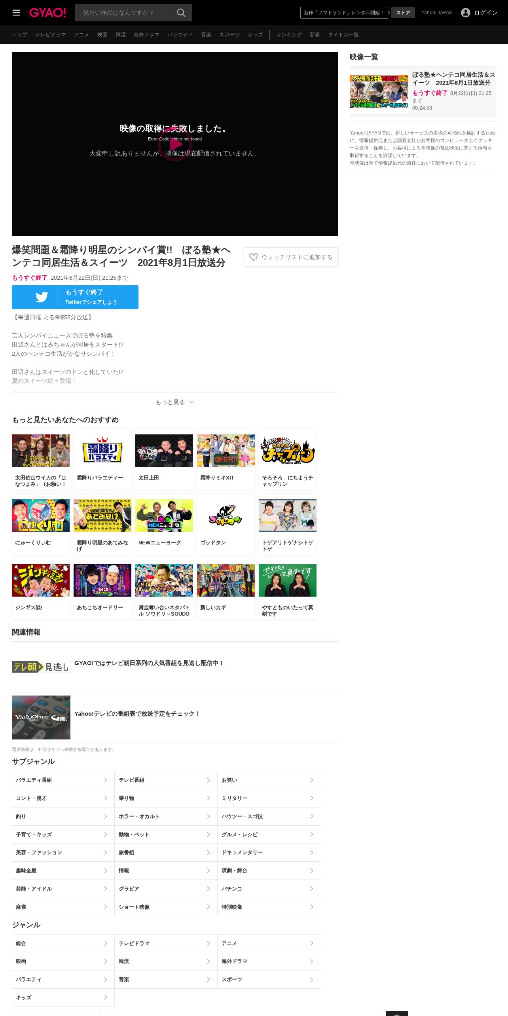Open the 海外ドラマ genre row
508x1016 pixels.
[x=269, y=961]
